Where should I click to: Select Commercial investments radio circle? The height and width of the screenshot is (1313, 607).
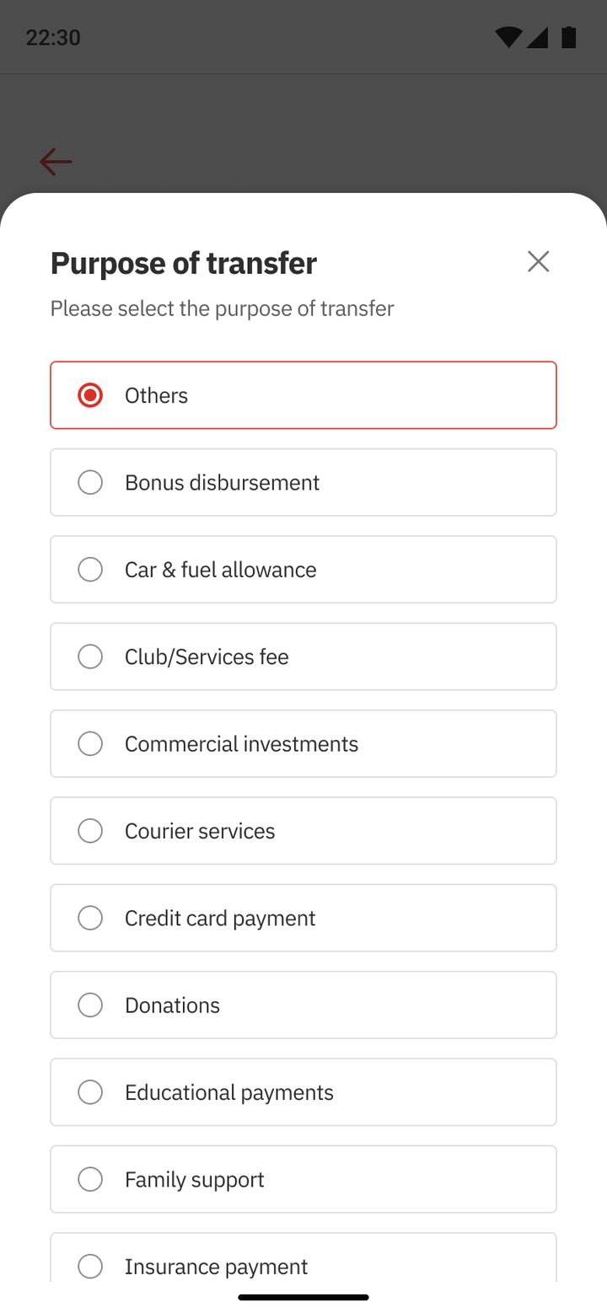point(90,743)
